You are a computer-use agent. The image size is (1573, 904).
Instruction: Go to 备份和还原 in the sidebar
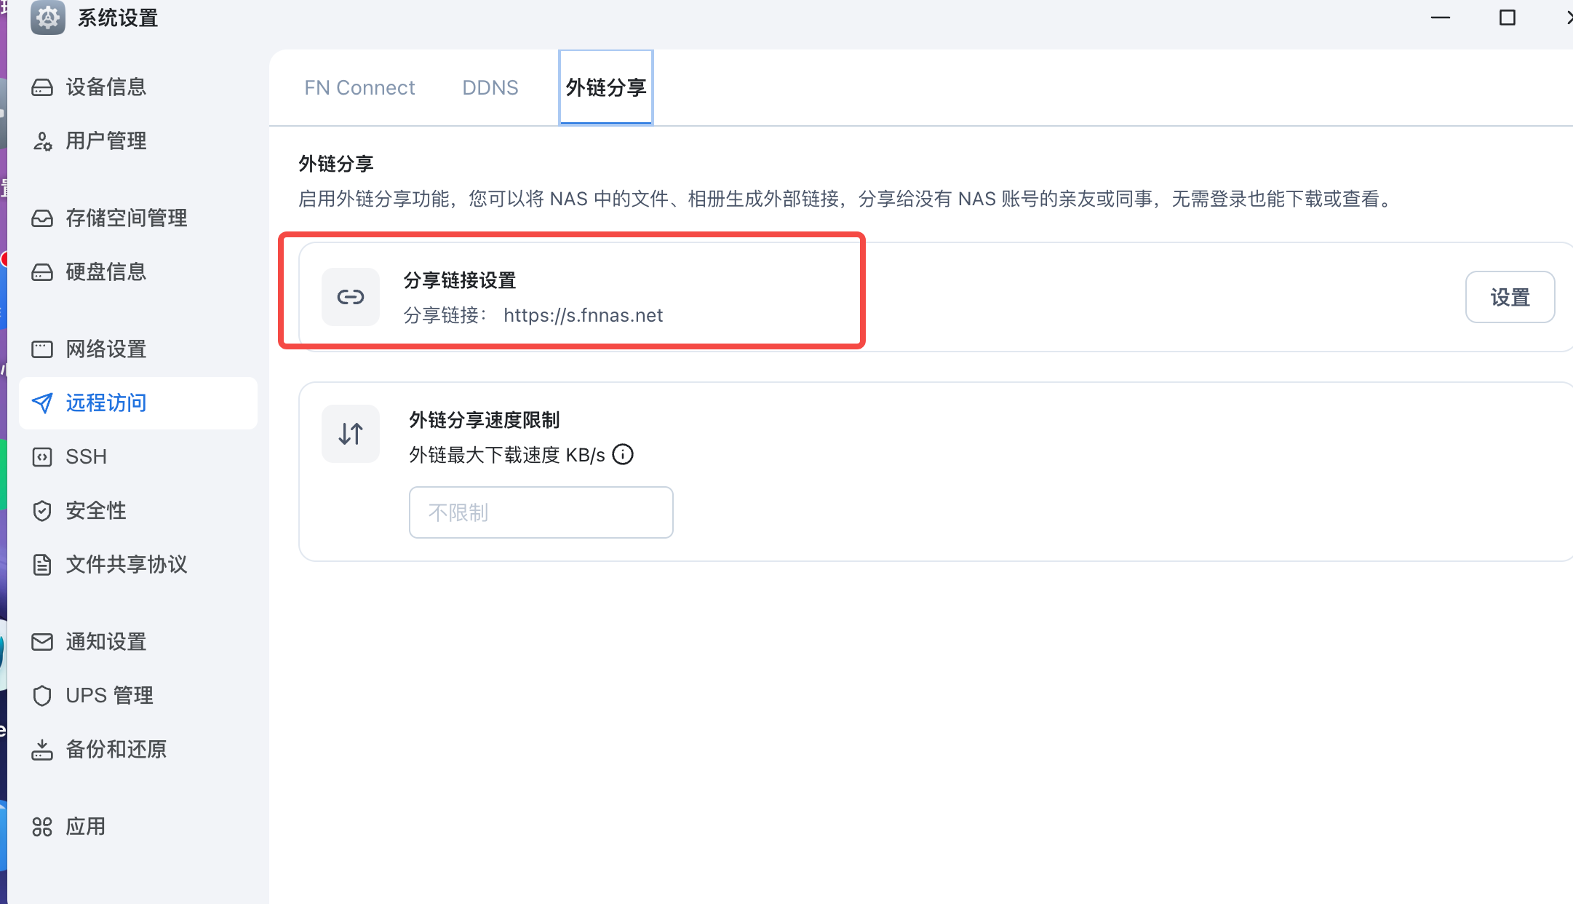click(x=116, y=750)
